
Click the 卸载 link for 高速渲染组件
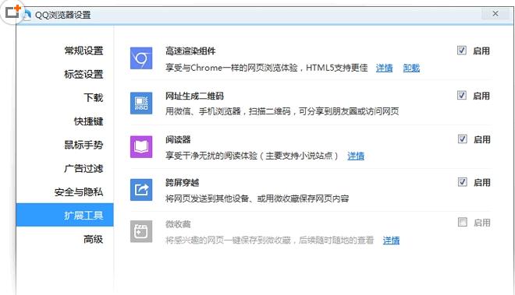411,68
